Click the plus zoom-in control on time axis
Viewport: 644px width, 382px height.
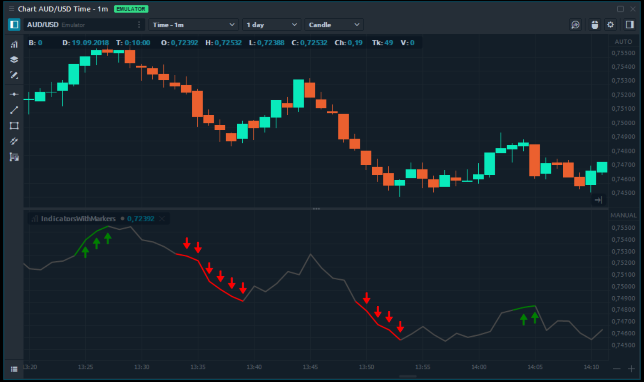click(631, 369)
